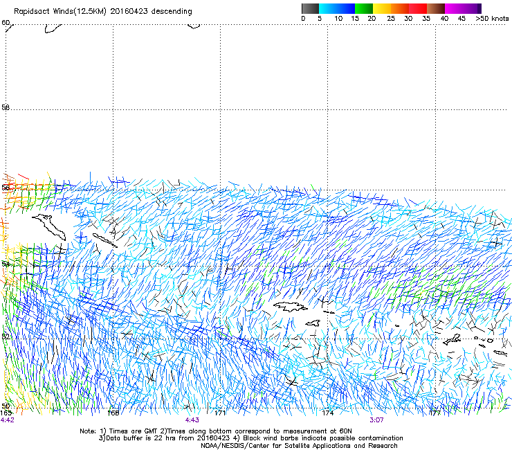
Task: Click the cyan-blue 5-15 knots legend swatch
Action: coord(337,8)
